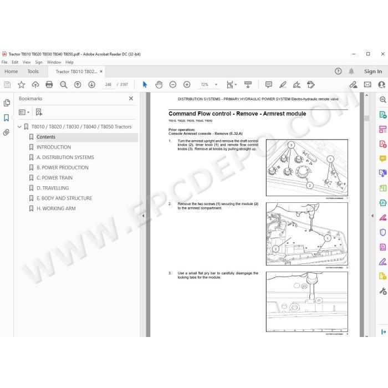Activate the selection arrow tool

tap(145, 85)
